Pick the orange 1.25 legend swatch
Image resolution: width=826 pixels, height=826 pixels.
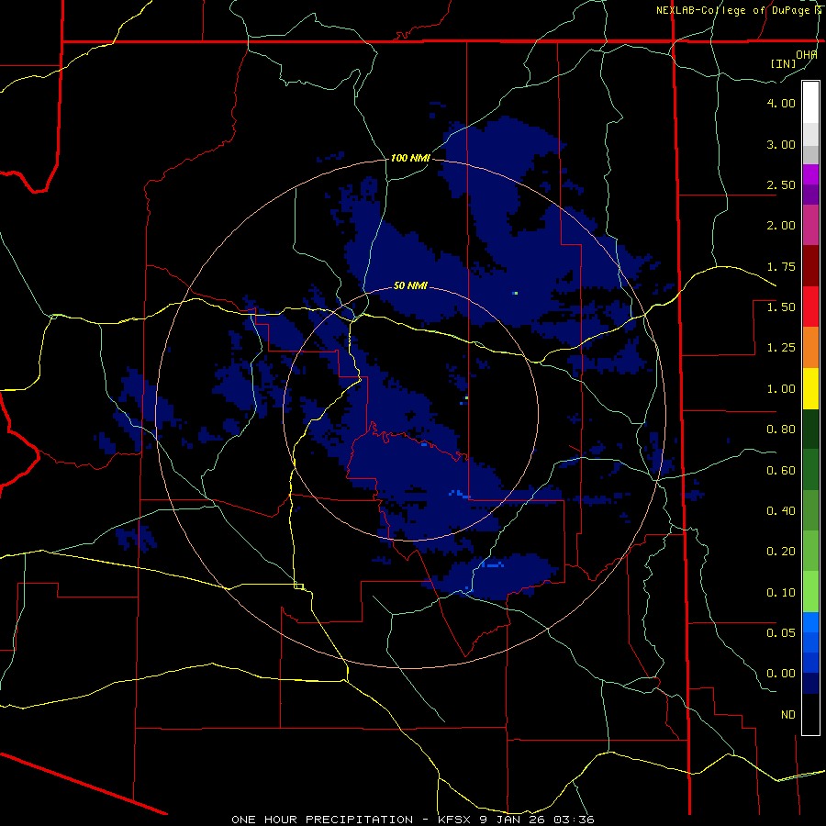click(x=810, y=347)
